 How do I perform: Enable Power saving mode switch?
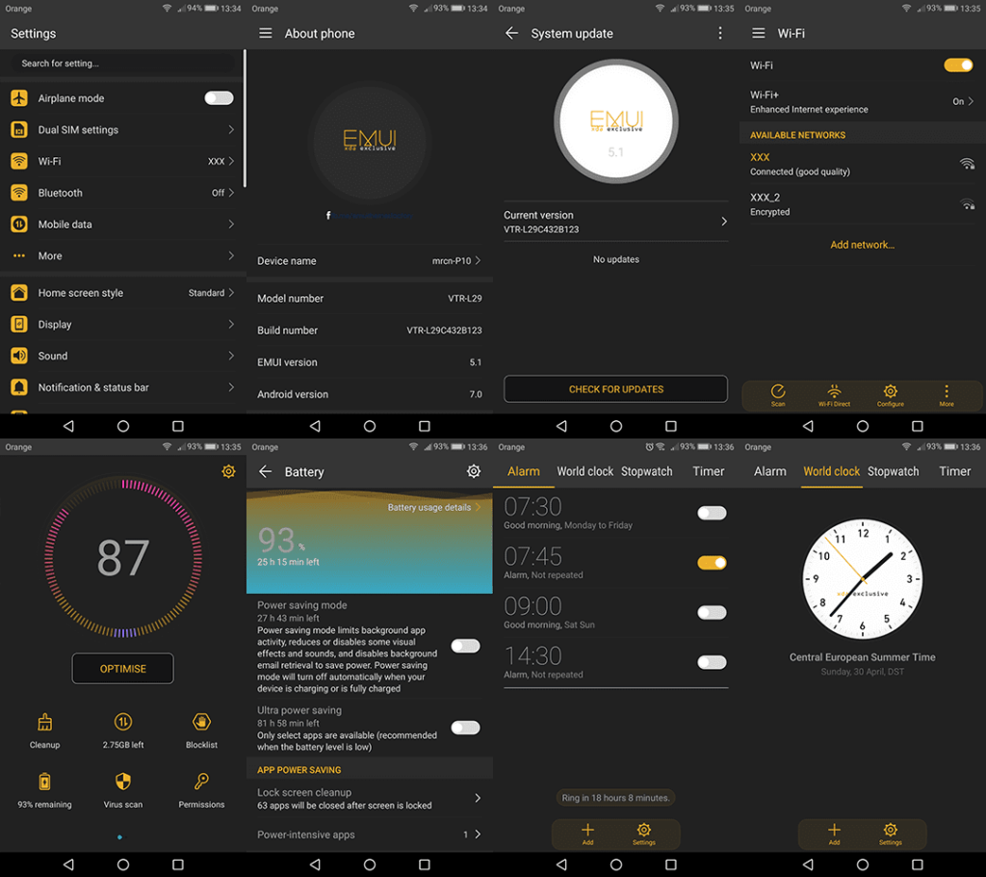coord(465,646)
